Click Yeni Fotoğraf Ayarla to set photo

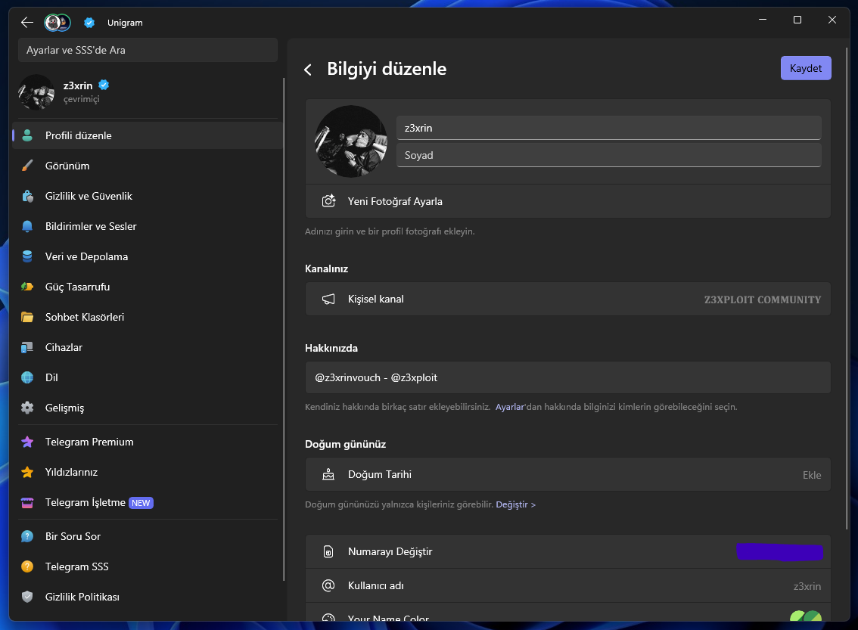pos(567,201)
